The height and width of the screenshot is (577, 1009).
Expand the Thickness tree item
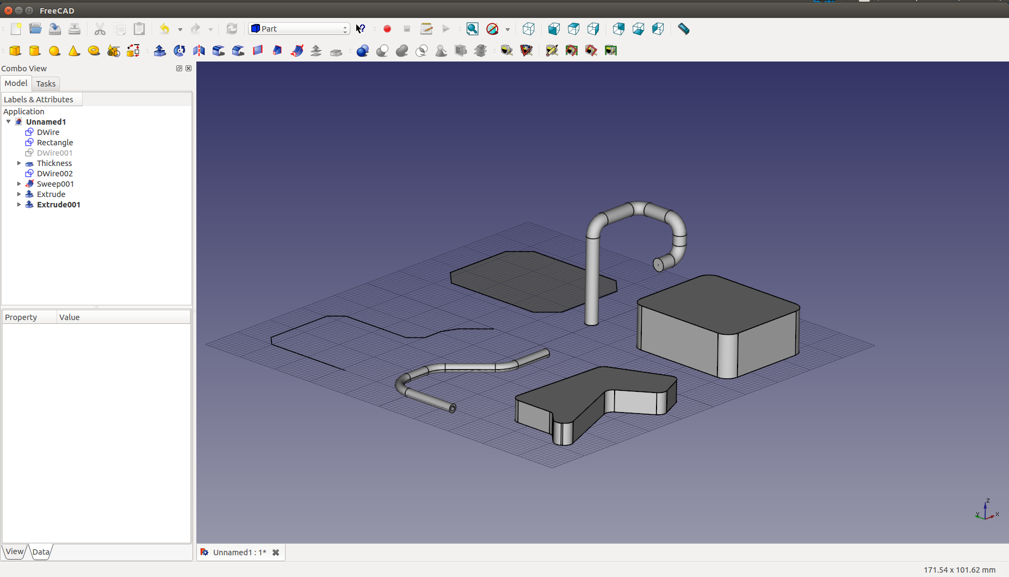pos(19,163)
